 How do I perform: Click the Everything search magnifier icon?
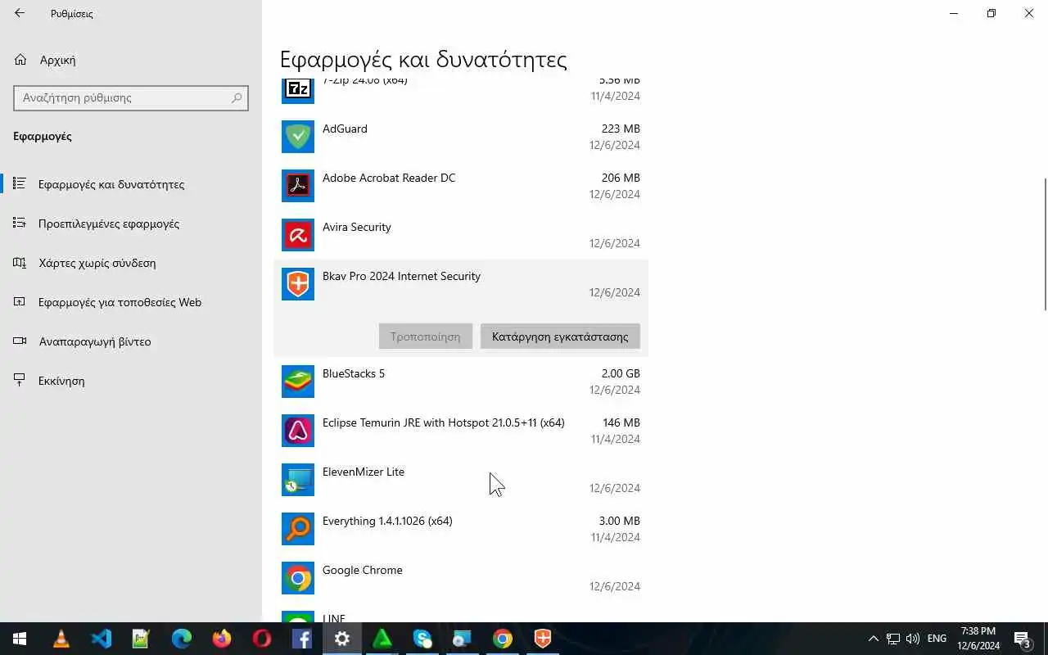point(298,529)
